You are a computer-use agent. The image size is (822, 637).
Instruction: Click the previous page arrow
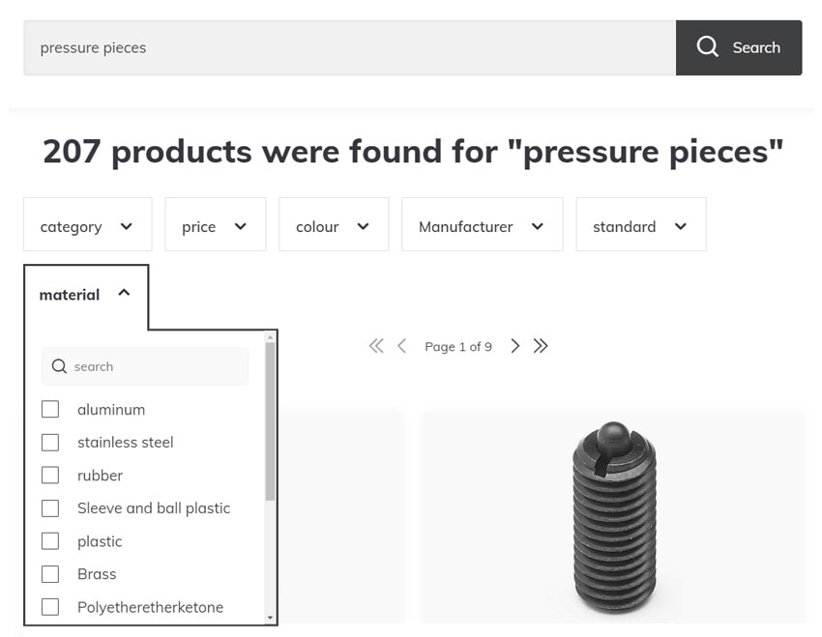402,345
